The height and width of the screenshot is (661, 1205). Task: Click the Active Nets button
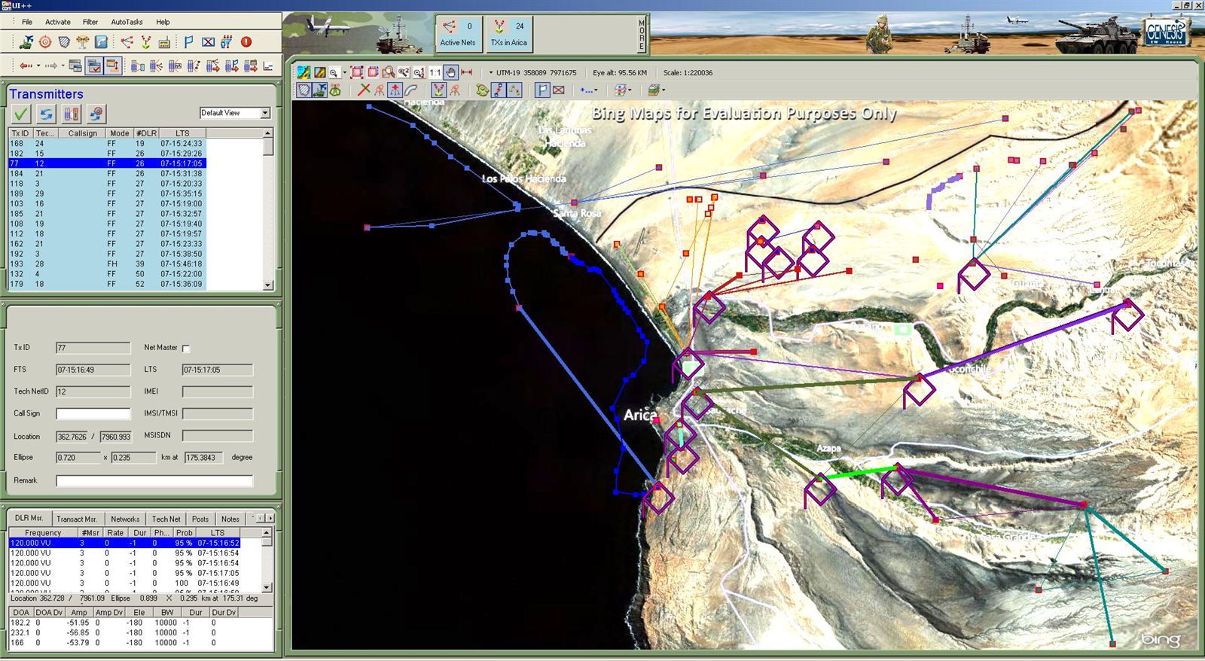click(x=458, y=34)
